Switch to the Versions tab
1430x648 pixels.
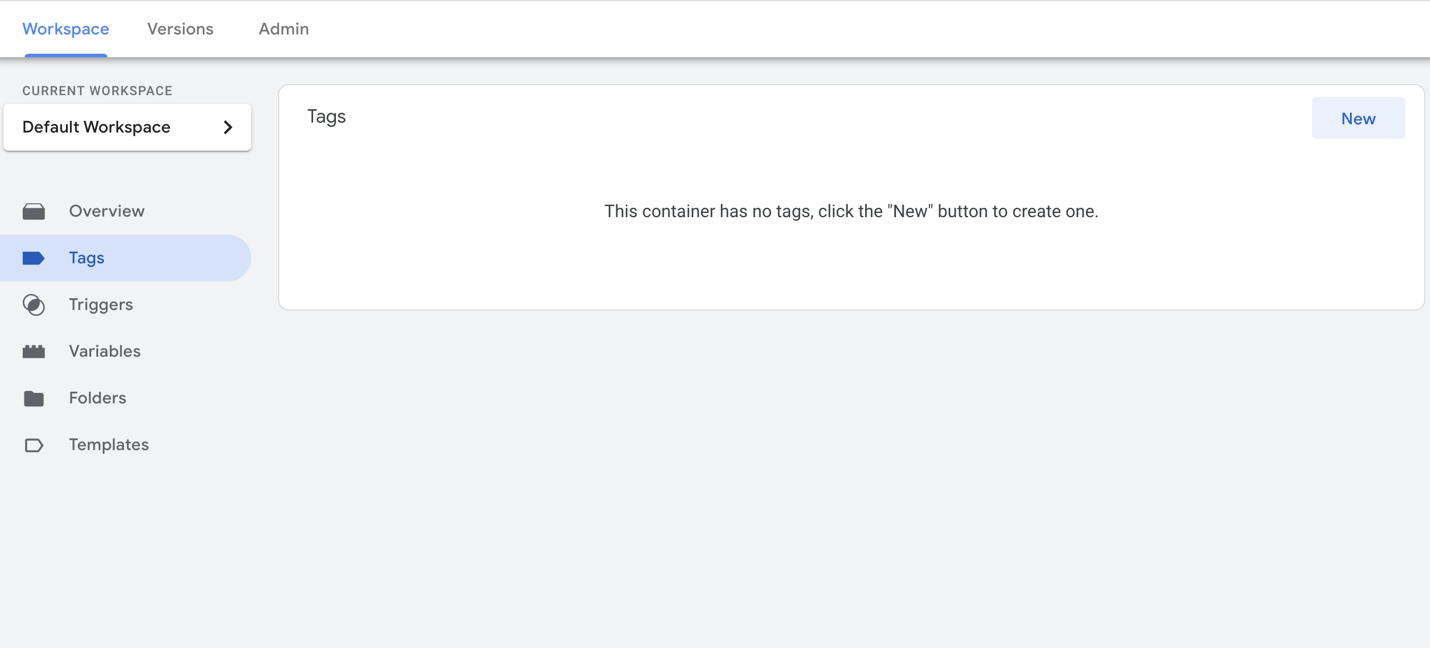click(180, 29)
